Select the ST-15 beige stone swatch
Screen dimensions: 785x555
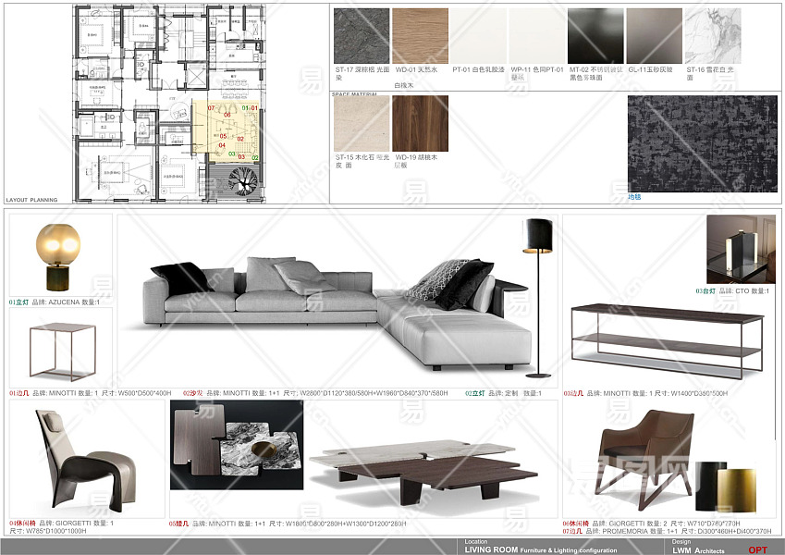click(x=362, y=124)
